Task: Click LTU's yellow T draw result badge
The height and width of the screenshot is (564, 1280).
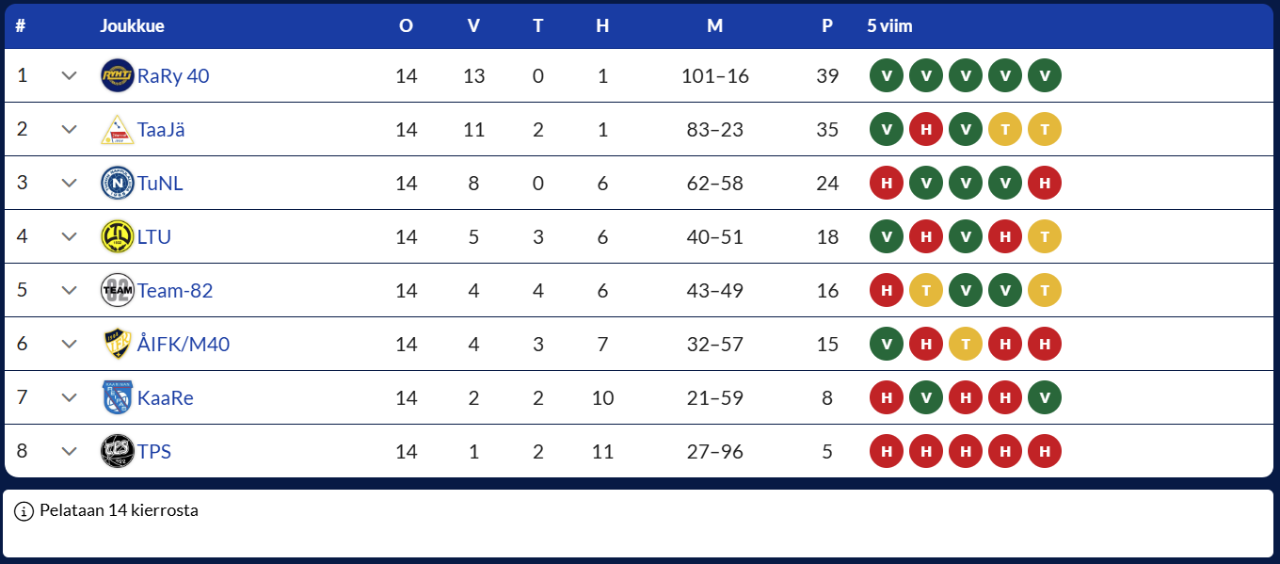Action: point(1045,236)
